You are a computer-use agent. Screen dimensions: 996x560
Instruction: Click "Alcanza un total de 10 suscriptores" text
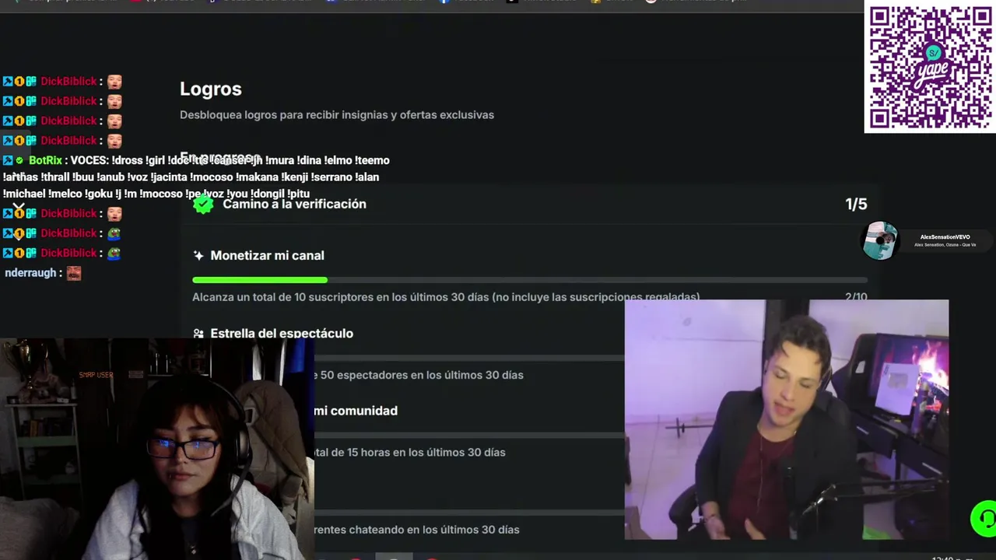(446, 297)
